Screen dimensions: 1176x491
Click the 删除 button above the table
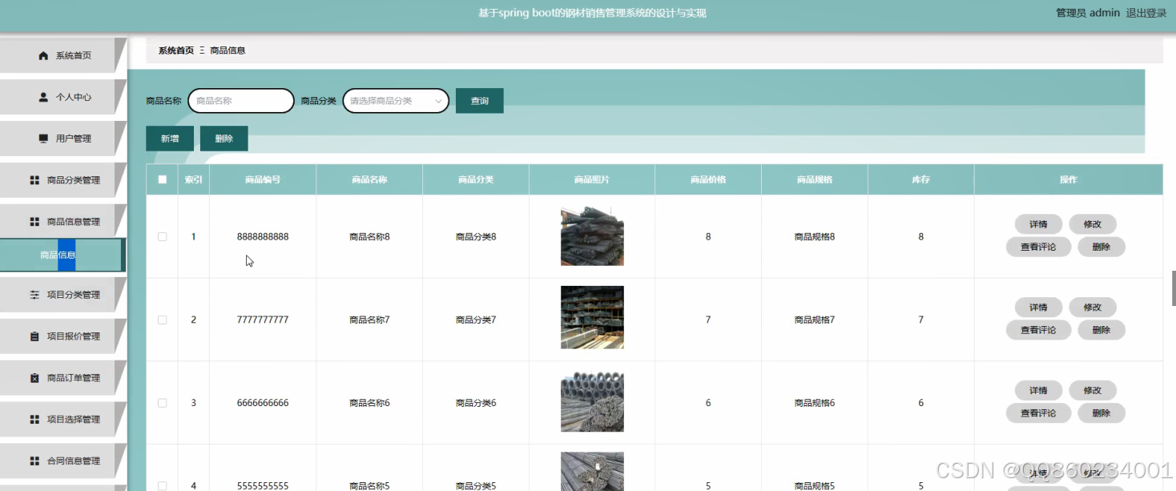[x=224, y=139]
